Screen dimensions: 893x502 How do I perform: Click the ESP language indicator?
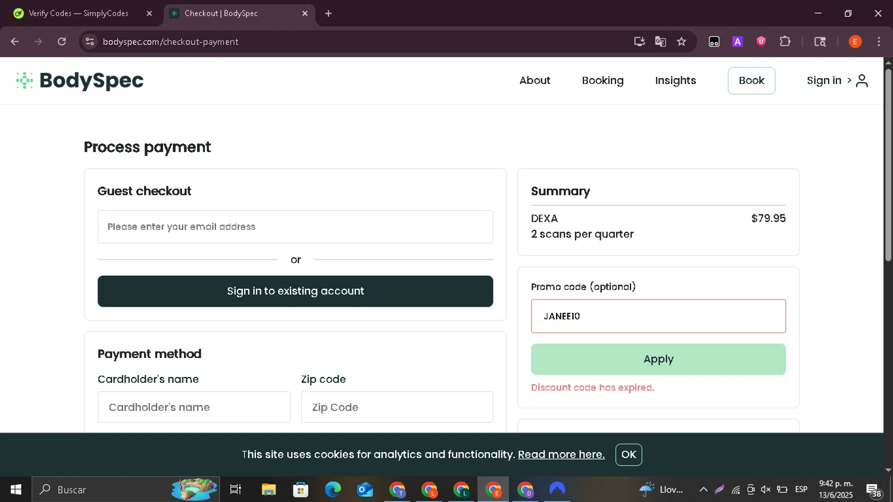pos(801,489)
